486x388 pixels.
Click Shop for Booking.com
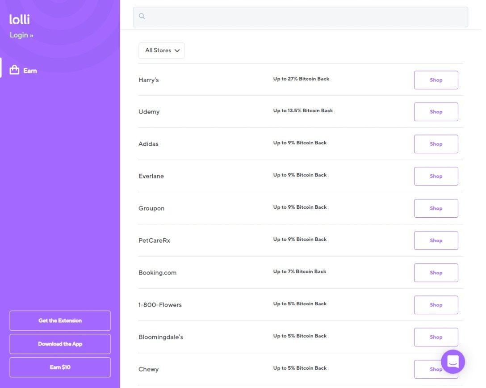tap(436, 273)
